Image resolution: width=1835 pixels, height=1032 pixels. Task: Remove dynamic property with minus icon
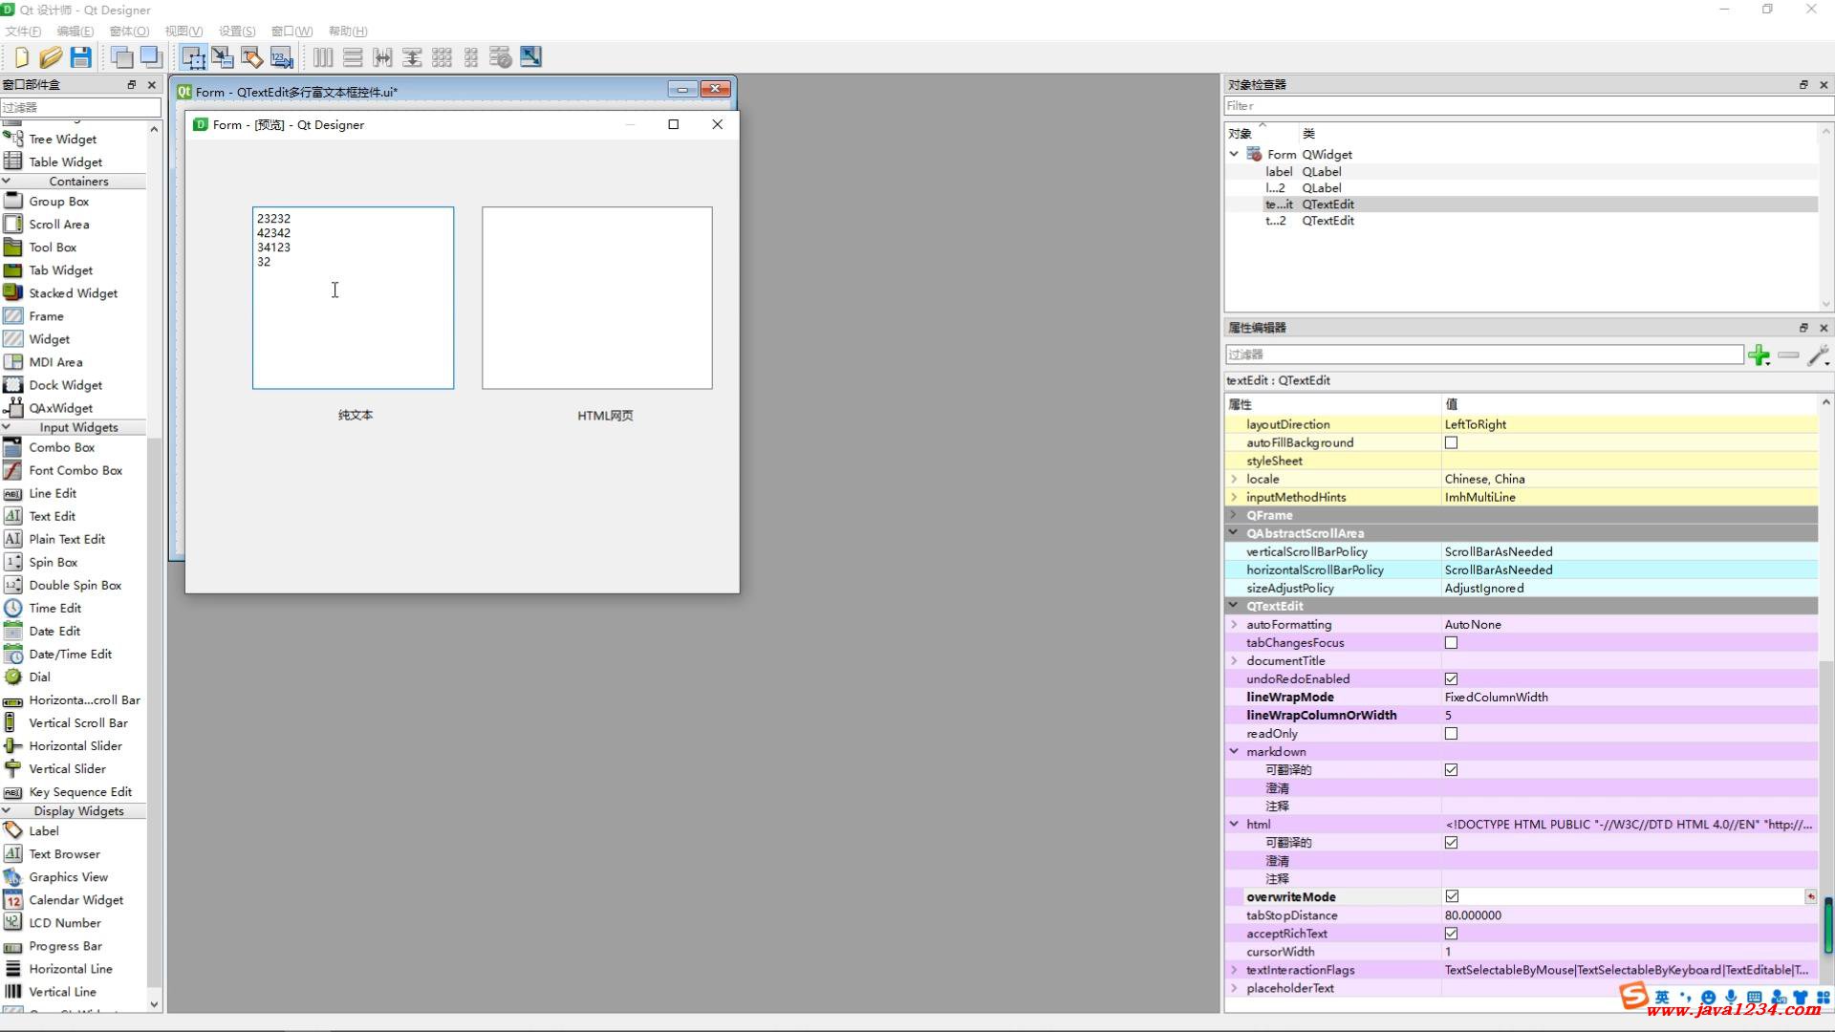pyautogui.click(x=1788, y=355)
